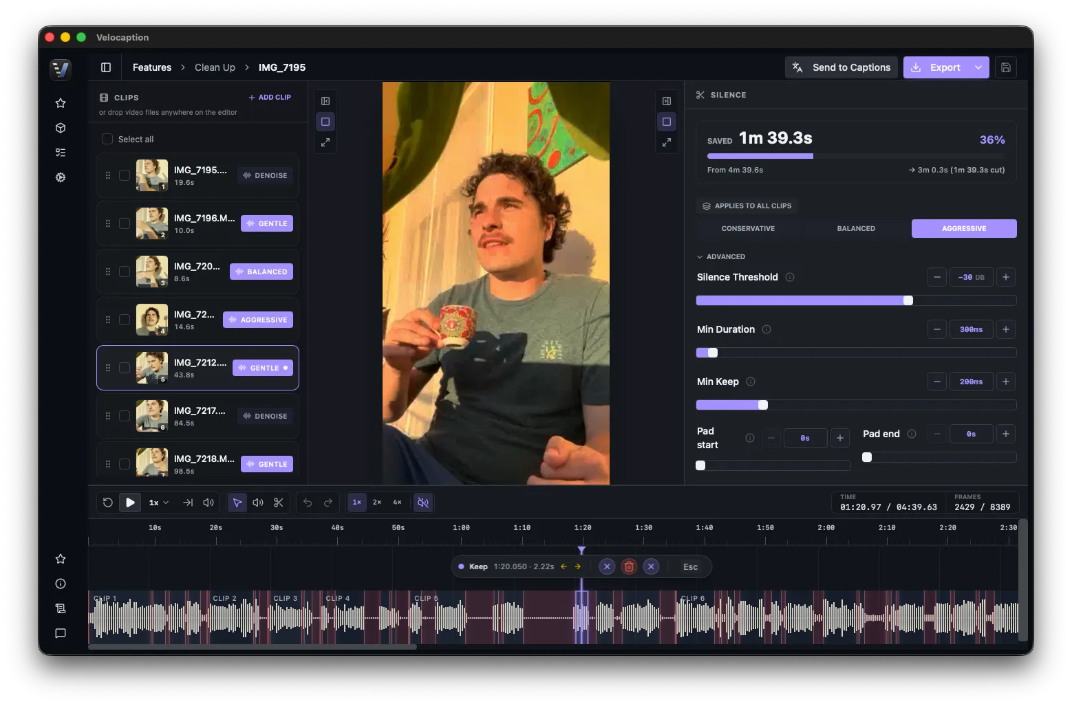Click Add Clip
Image resolution: width=1072 pixels, height=706 pixels.
click(x=270, y=98)
